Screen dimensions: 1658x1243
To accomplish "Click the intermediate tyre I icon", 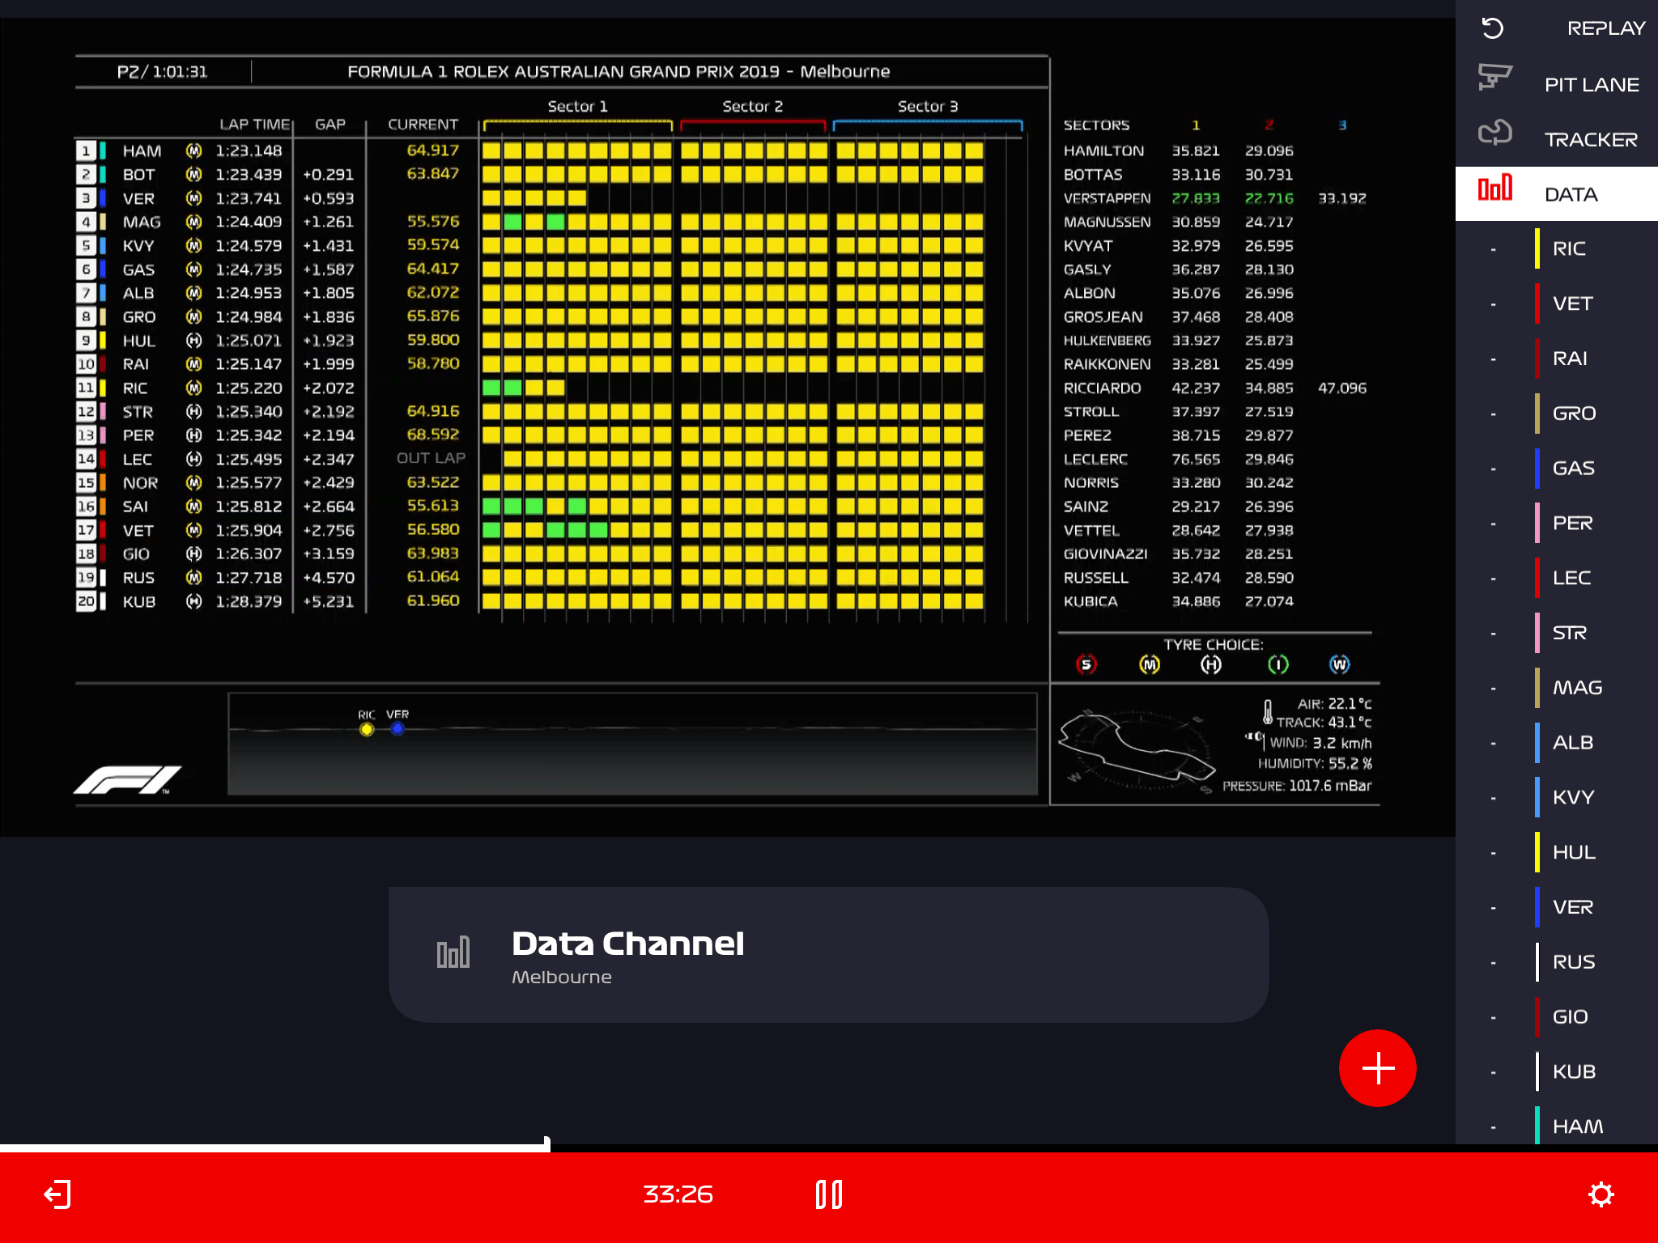I will pyautogui.click(x=1278, y=665).
